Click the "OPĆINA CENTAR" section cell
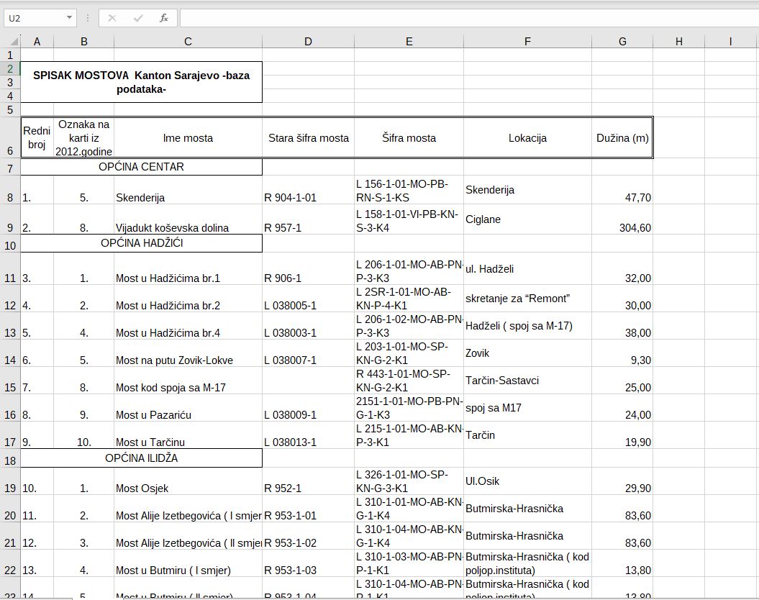 click(141, 167)
